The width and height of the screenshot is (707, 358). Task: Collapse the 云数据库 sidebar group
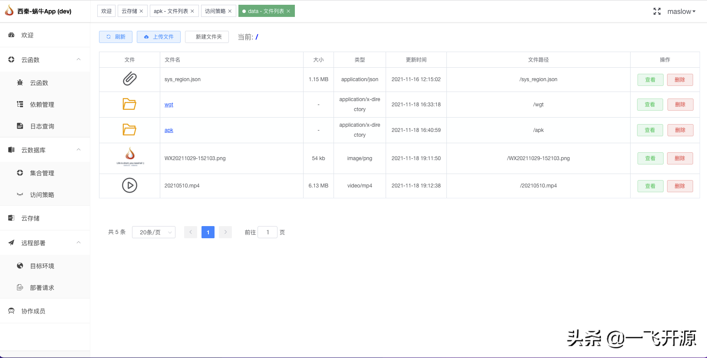pos(79,150)
